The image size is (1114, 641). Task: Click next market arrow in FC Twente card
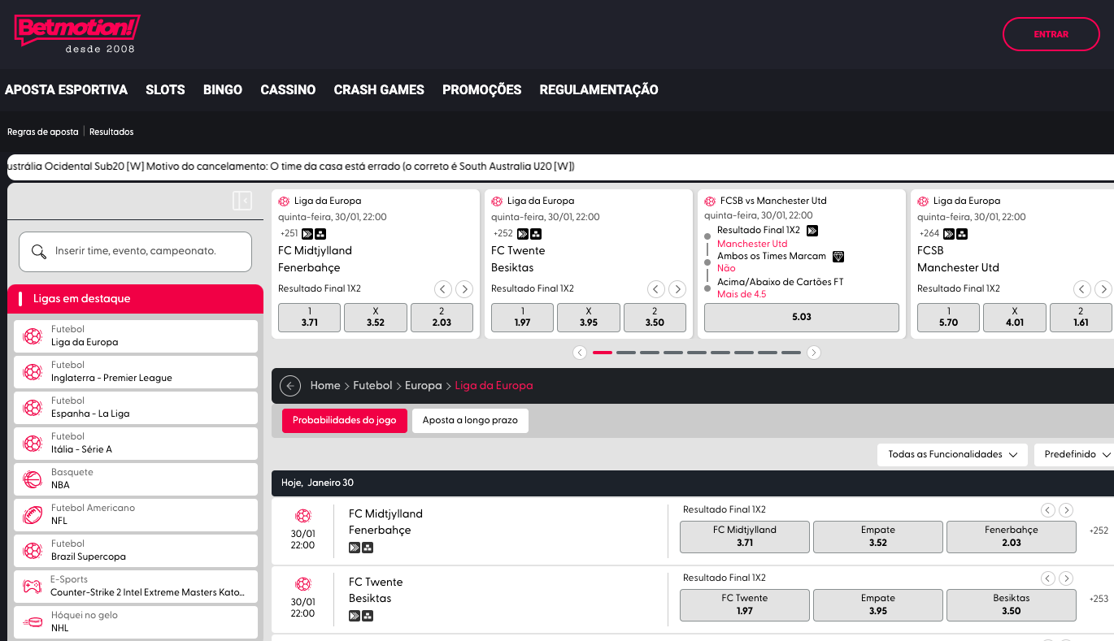tap(677, 288)
